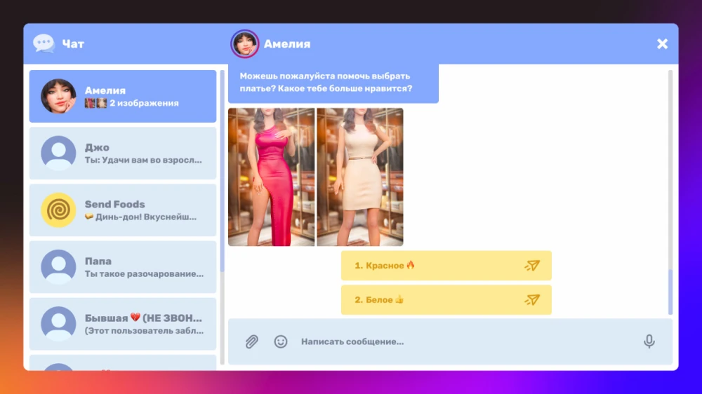The height and width of the screenshot is (394, 702).
Task: Open the red dress image
Action: (271, 177)
